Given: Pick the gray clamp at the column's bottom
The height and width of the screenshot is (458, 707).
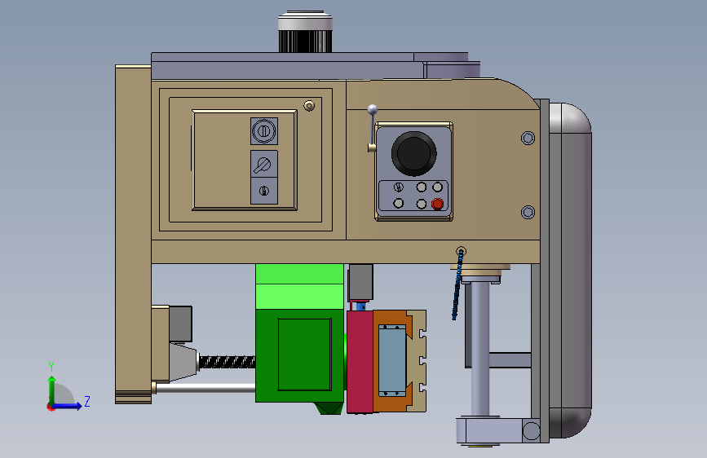Looking at the screenshot, I should click(x=498, y=430).
